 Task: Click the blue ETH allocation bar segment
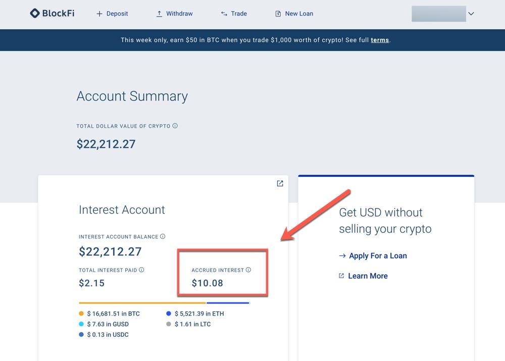[x=228, y=303]
